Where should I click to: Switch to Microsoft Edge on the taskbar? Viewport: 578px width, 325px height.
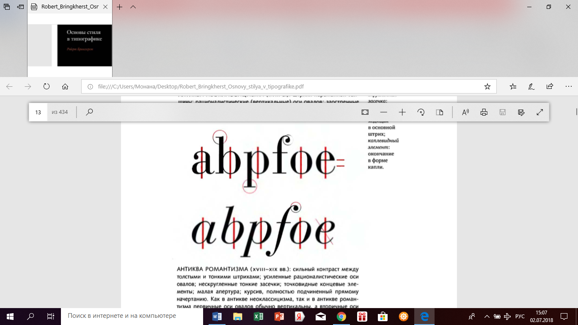tap(424, 316)
